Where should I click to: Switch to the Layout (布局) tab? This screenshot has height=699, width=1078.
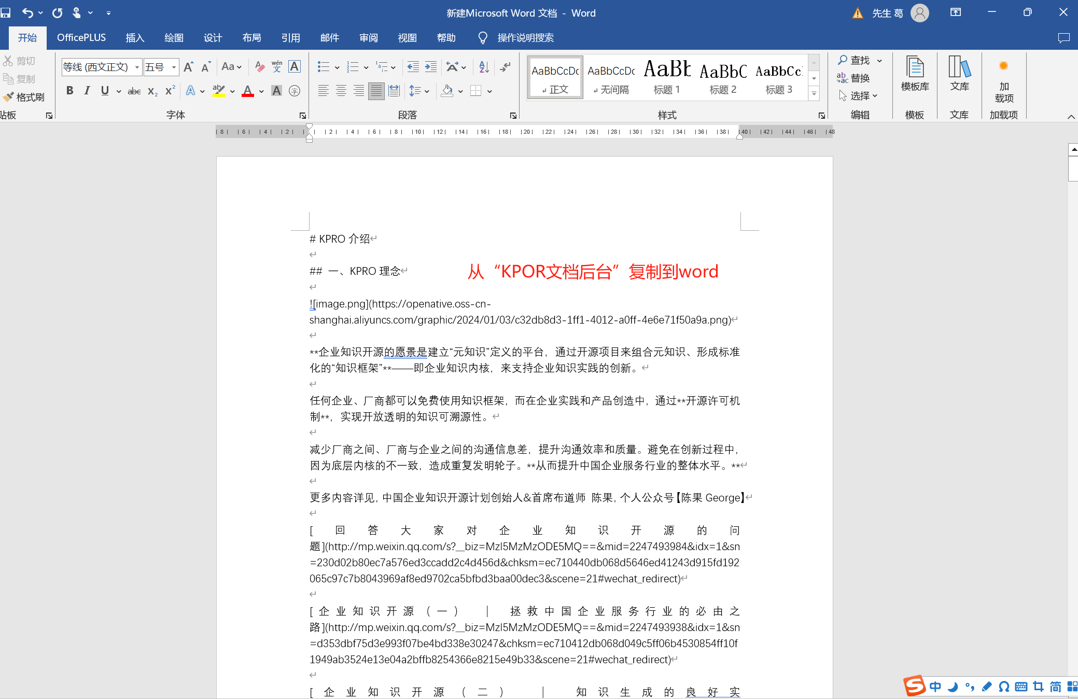[x=251, y=38]
